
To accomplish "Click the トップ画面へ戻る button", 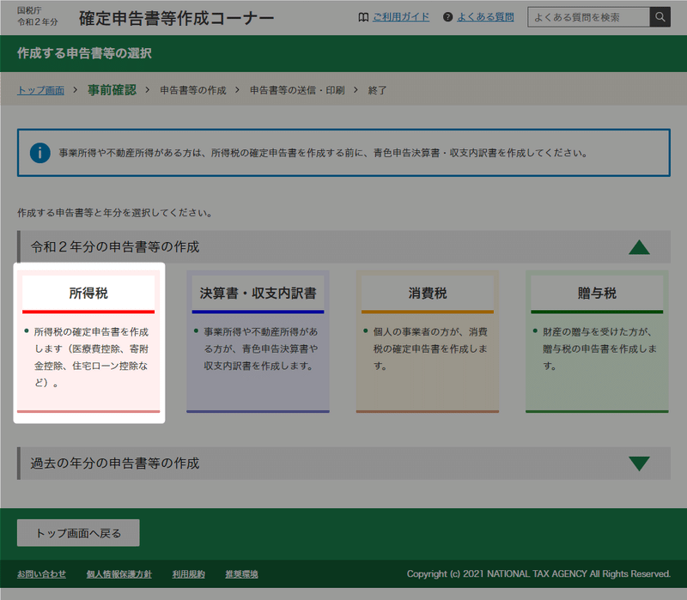I will click(78, 533).
